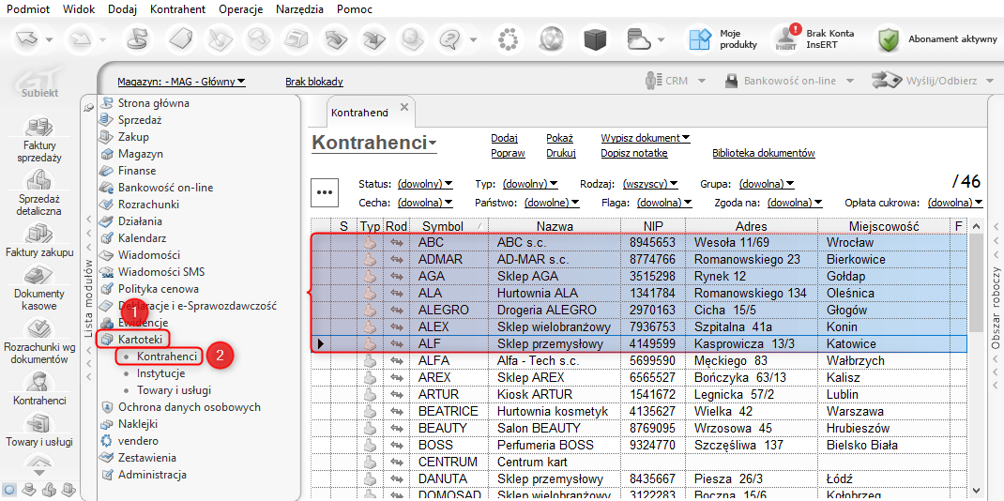Open the Operacje menu
The height and width of the screenshot is (501, 1004).
tap(240, 9)
